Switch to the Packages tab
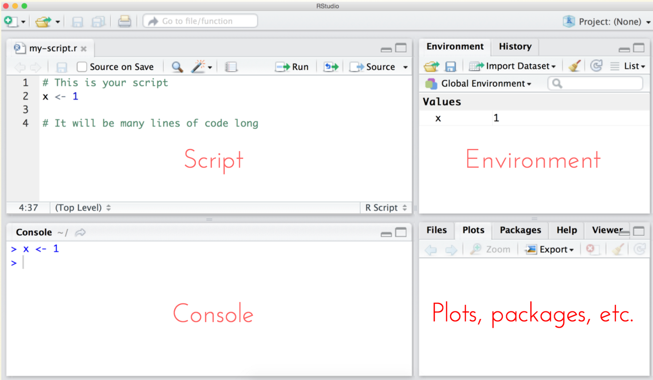653x380 pixels. [x=520, y=230]
